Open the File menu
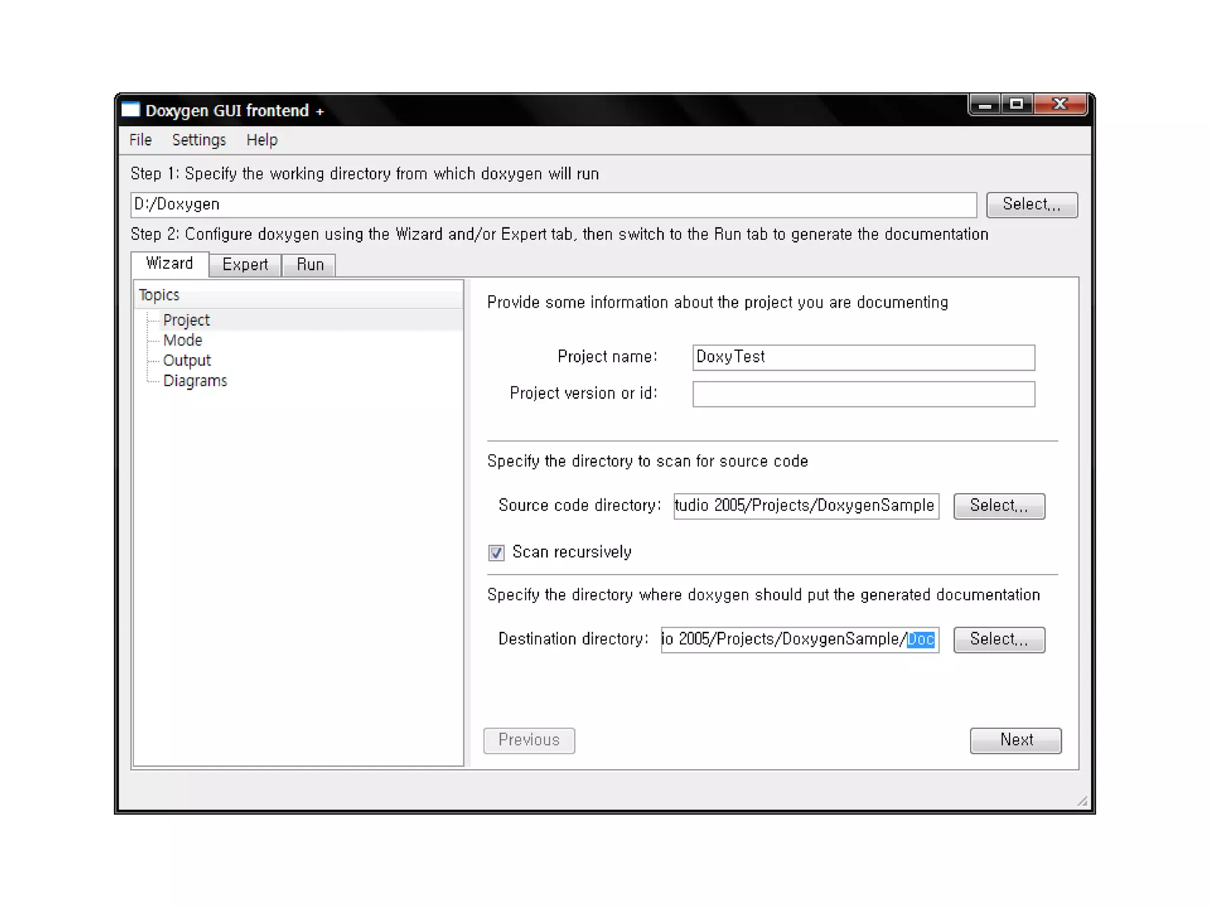This screenshot has height=907, width=1210. (141, 140)
